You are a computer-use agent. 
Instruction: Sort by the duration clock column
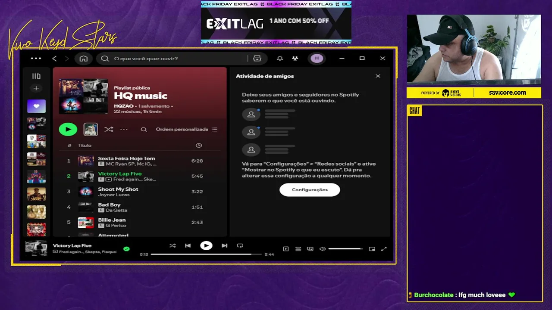tap(199, 146)
